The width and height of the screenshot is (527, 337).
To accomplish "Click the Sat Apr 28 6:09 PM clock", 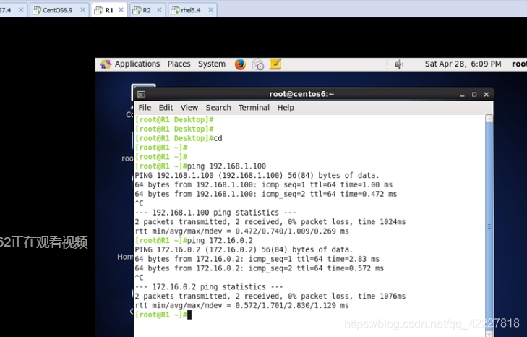I will (x=463, y=64).
